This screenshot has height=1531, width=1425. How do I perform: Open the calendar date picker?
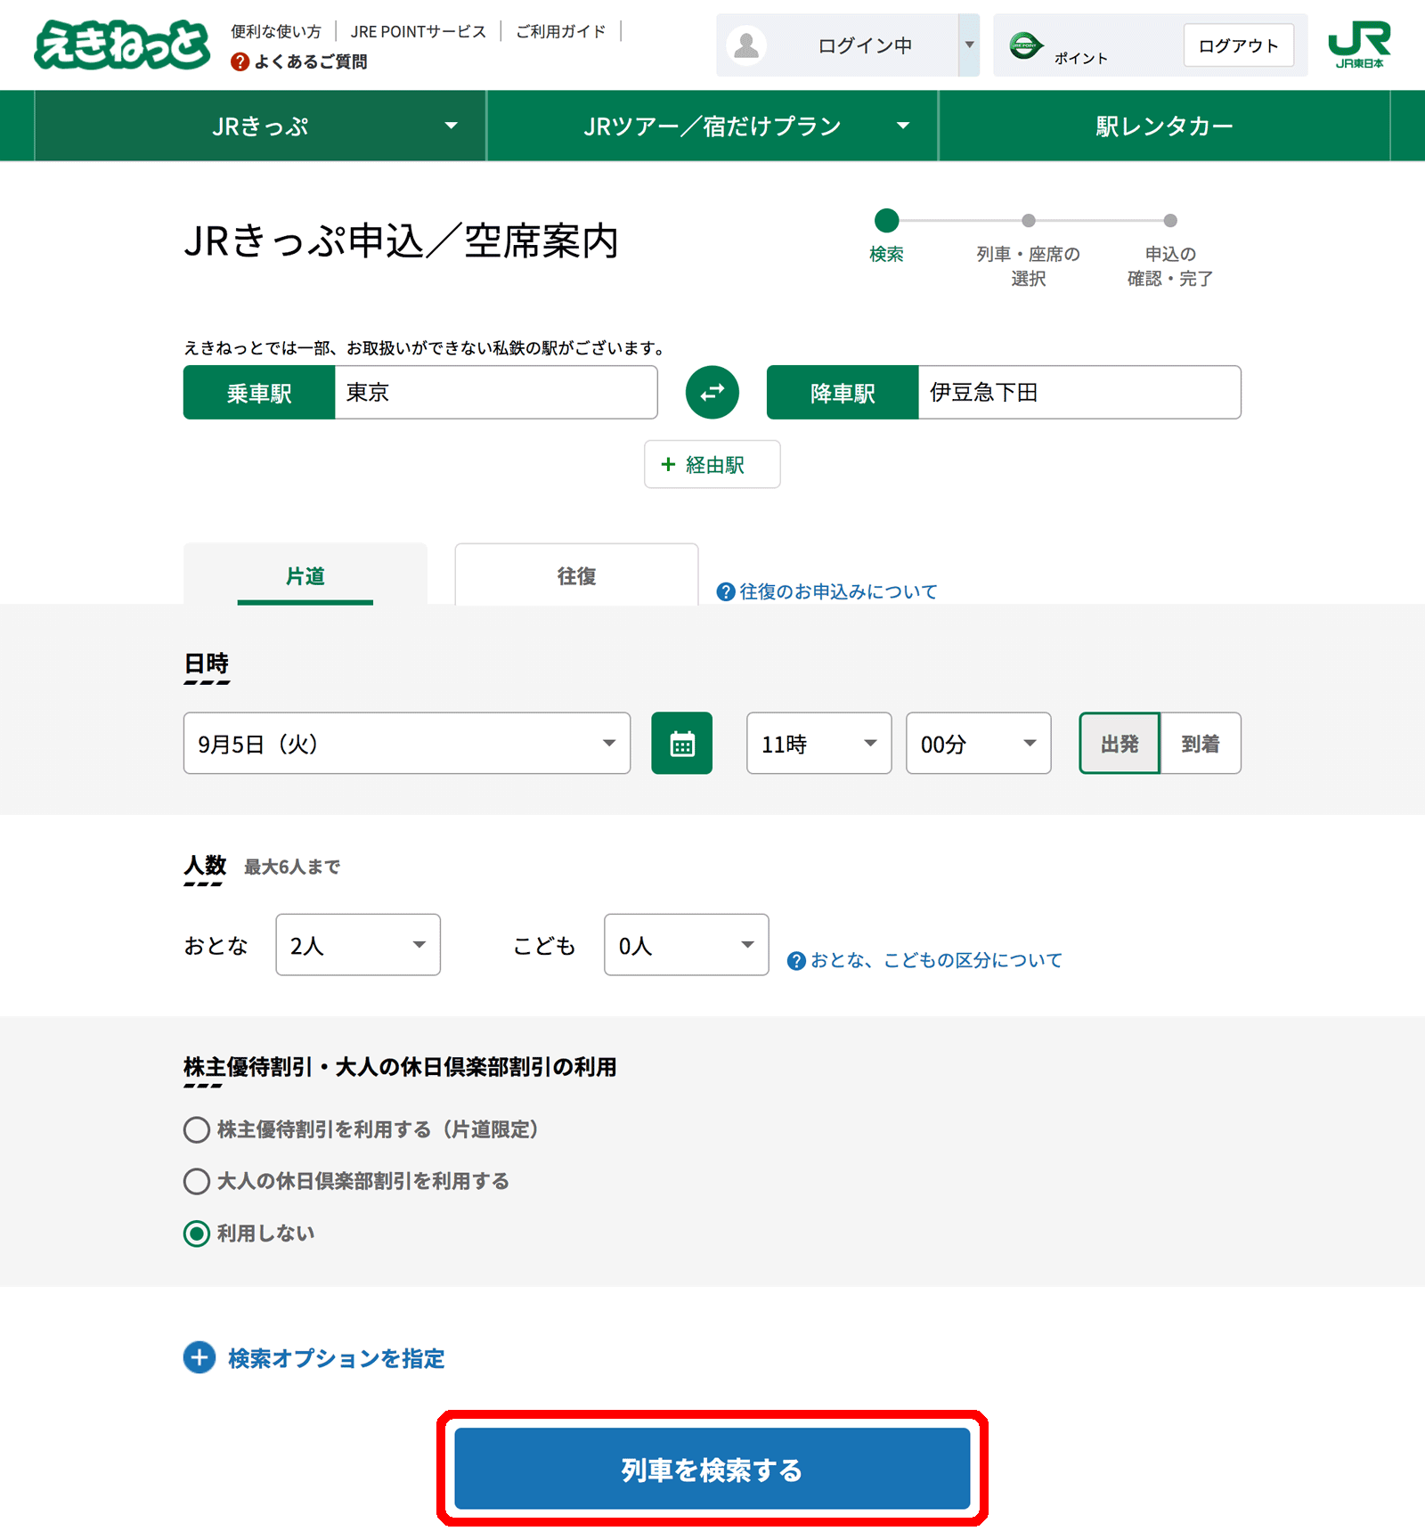682,743
